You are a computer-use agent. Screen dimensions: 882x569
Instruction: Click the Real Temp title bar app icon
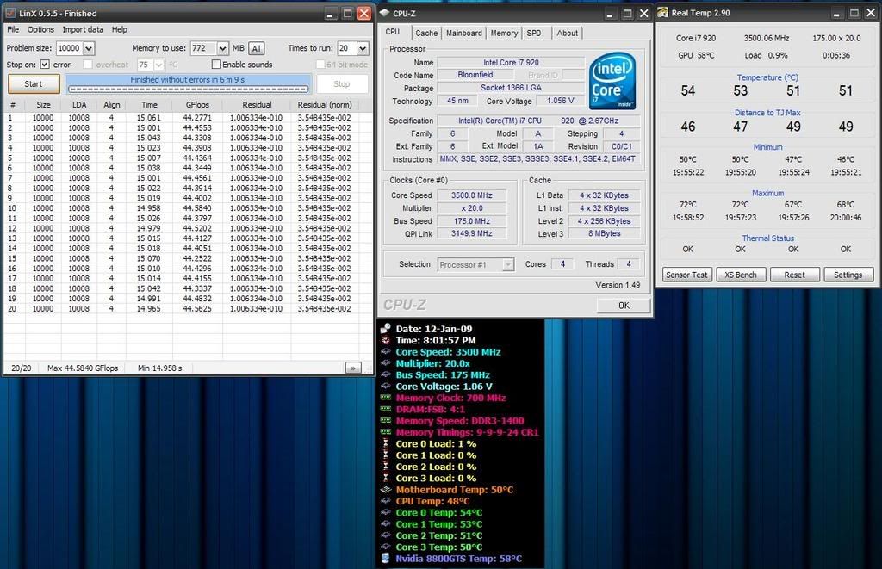coord(662,12)
